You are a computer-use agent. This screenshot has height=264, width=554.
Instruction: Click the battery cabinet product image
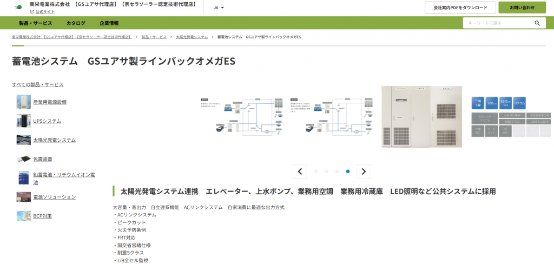(421, 117)
